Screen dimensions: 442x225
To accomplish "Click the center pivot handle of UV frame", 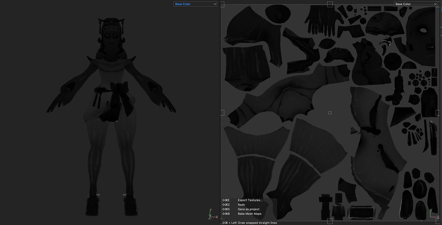I will [330, 113].
